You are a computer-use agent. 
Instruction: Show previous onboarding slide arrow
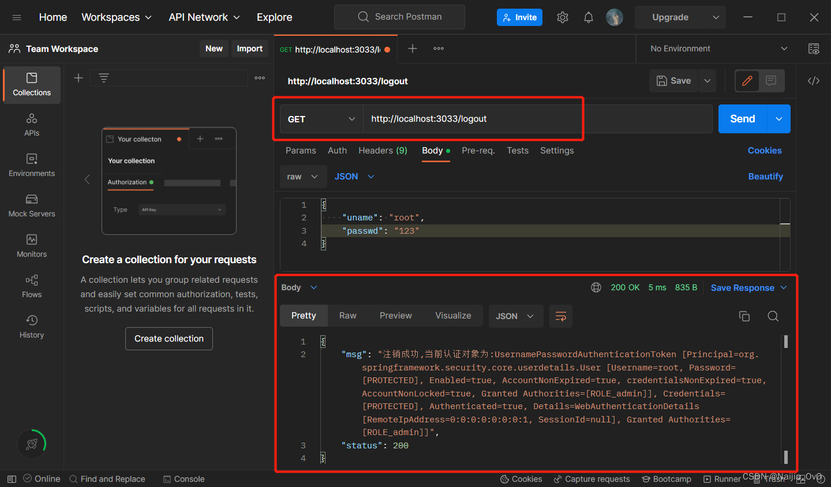87,179
